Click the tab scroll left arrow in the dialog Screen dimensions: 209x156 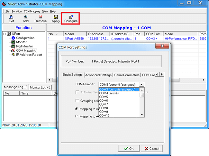pyautogui.click(x=157, y=74)
